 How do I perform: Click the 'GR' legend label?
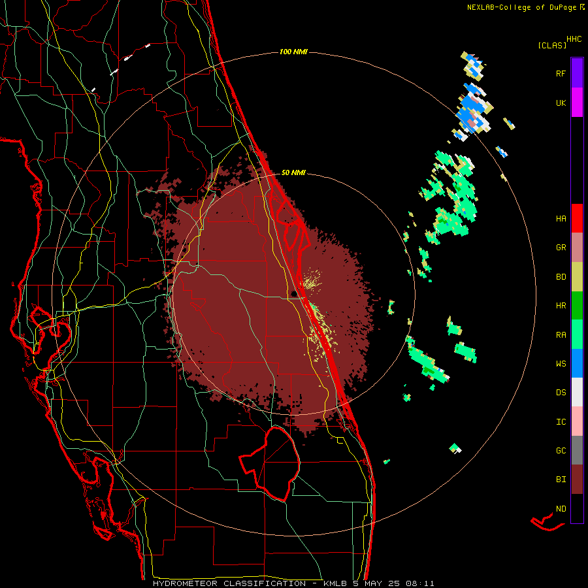click(561, 248)
